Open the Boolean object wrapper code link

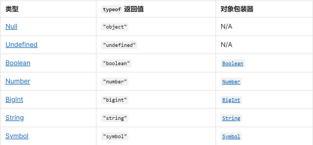(233, 64)
